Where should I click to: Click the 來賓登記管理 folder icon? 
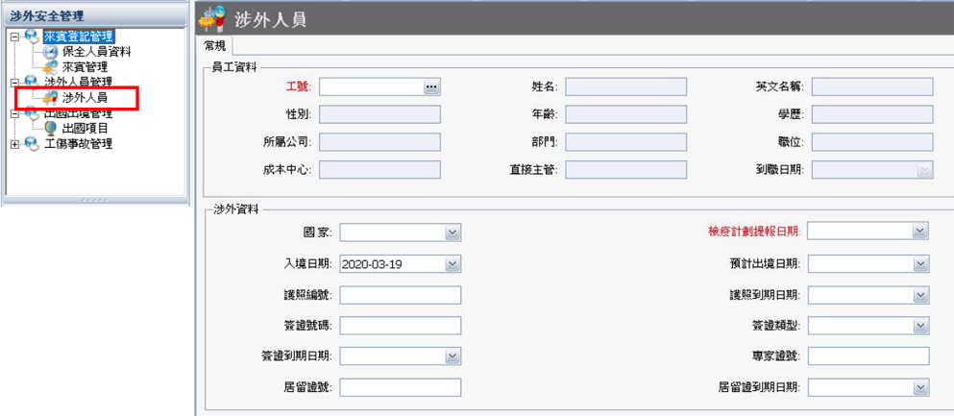tap(32, 37)
